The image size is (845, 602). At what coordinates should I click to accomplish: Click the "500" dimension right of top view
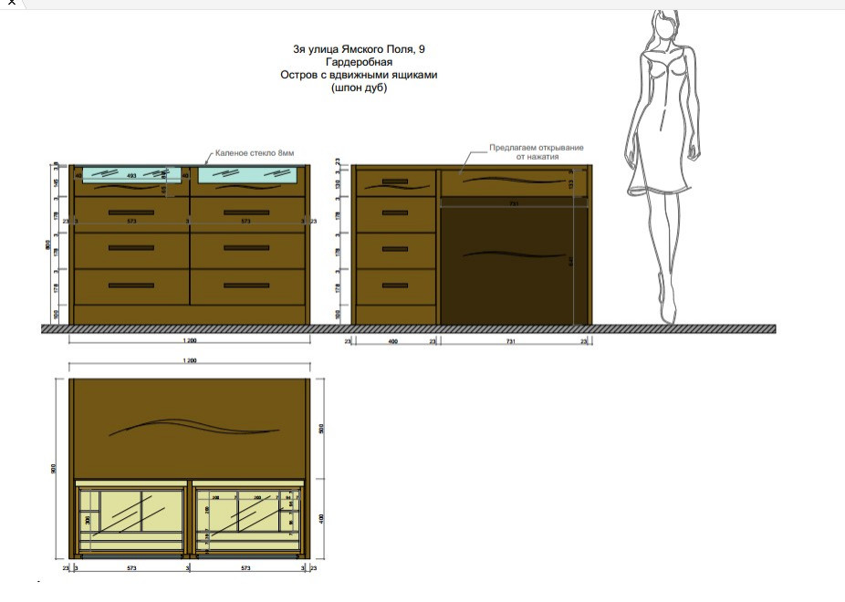pyautogui.click(x=321, y=429)
